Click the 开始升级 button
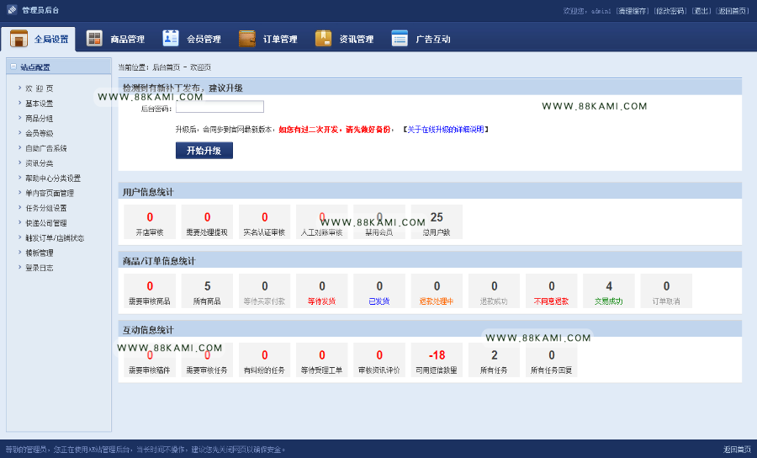Image resolution: width=757 pixels, height=458 pixels. 204,150
